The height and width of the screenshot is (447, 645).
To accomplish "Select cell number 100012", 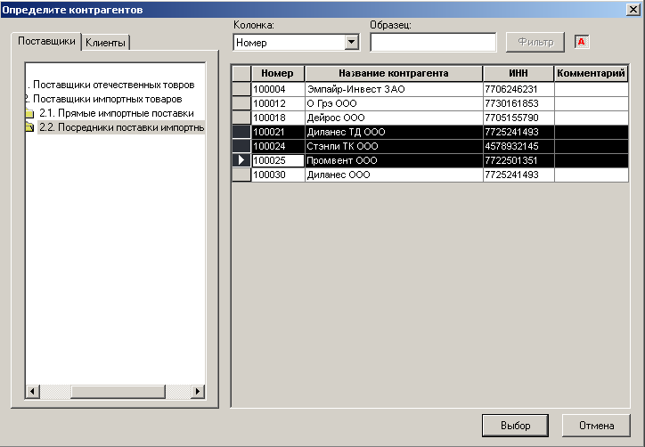I will [x=278, y=103].
